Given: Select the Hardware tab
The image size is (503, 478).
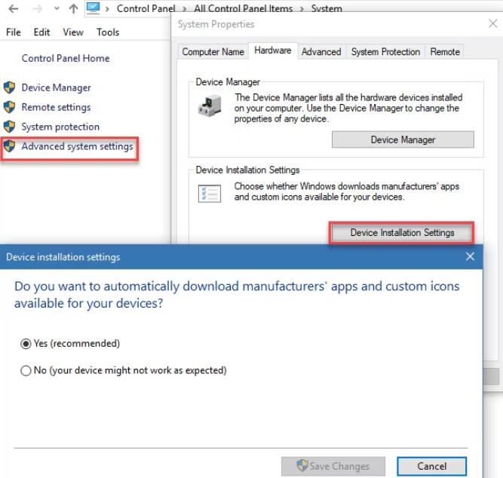Looking at the screenshot, I should coord(273,51).
